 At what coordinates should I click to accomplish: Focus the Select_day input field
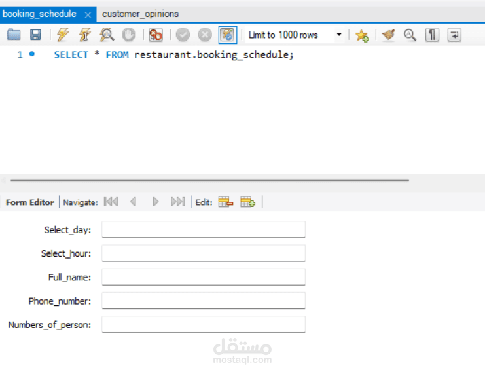coord(204,229)
